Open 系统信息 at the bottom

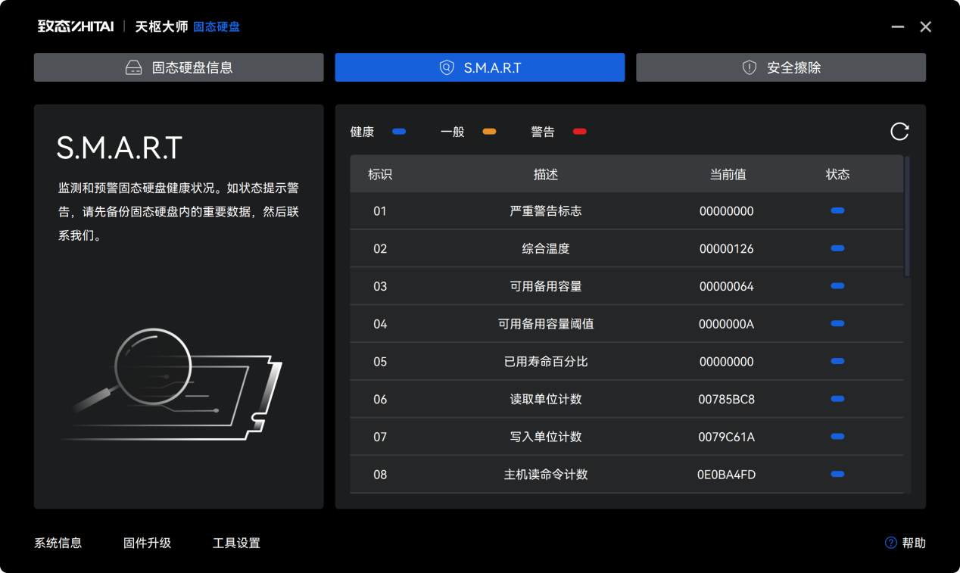pyautogui.click(x=58, y=543)
